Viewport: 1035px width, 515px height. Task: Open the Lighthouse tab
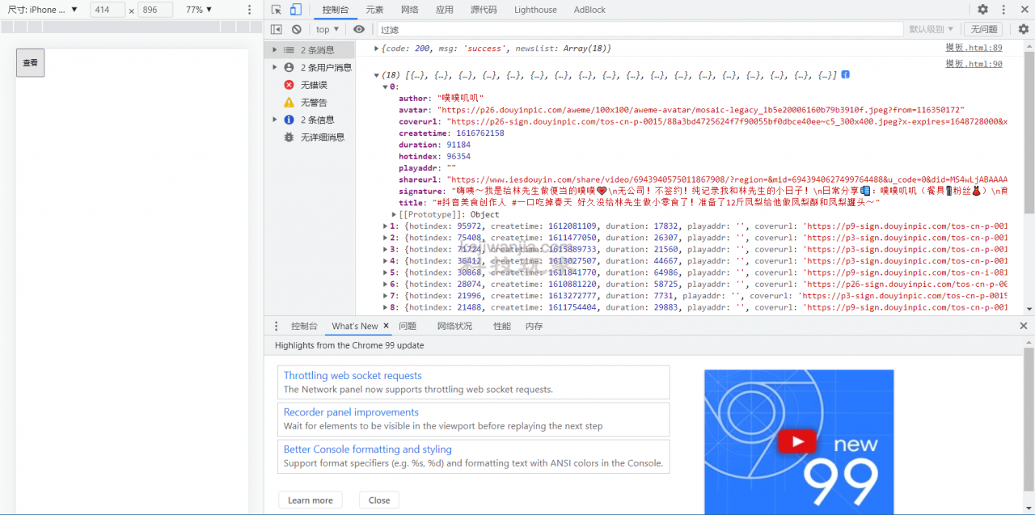coord(535,10)
